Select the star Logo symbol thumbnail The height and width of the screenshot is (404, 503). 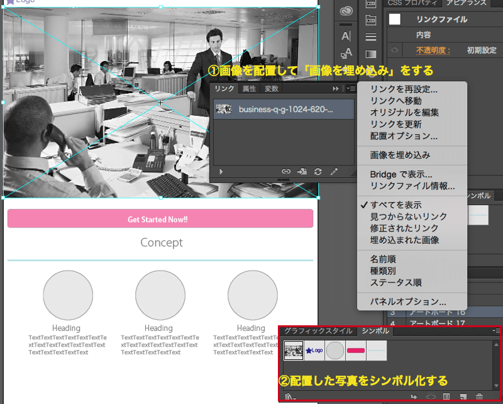click(x=314, y=351)
